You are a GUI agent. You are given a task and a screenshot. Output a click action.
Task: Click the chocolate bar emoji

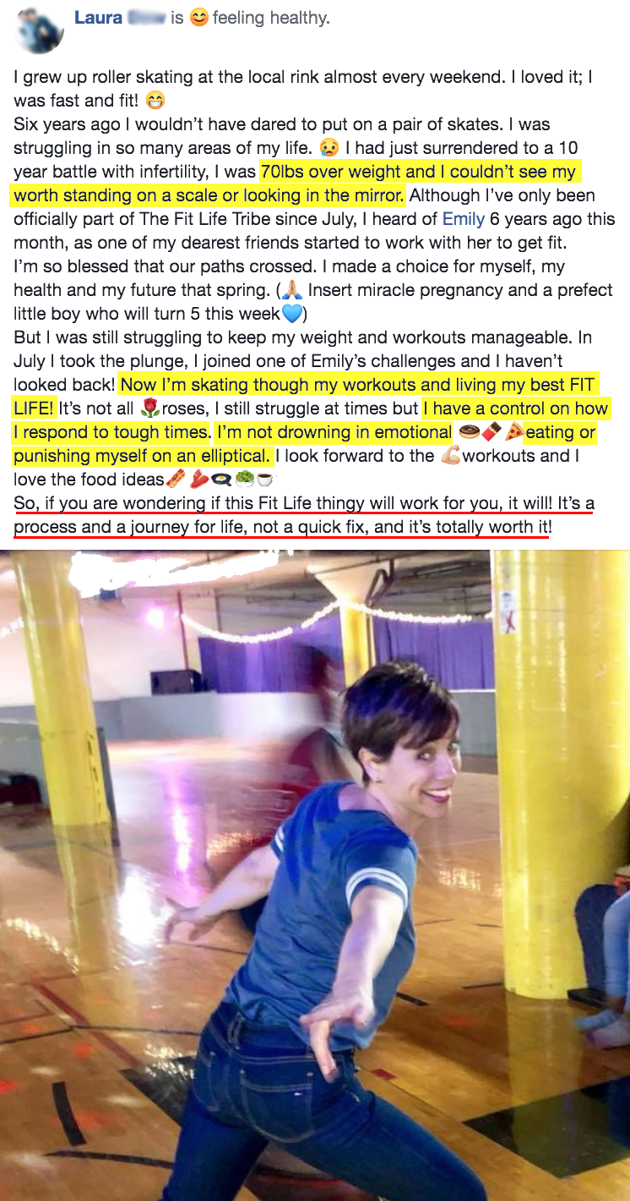[x=490, y=432]
